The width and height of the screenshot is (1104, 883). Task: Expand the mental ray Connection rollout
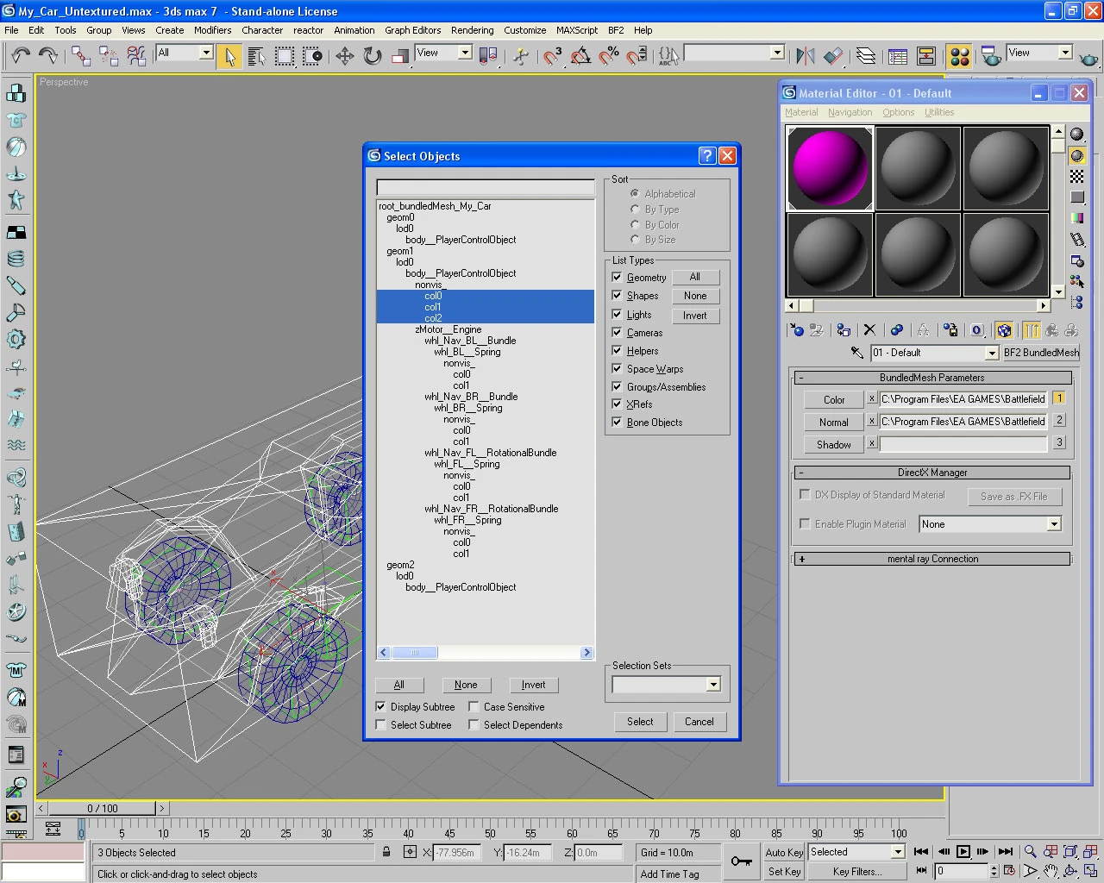click(931, 559)
